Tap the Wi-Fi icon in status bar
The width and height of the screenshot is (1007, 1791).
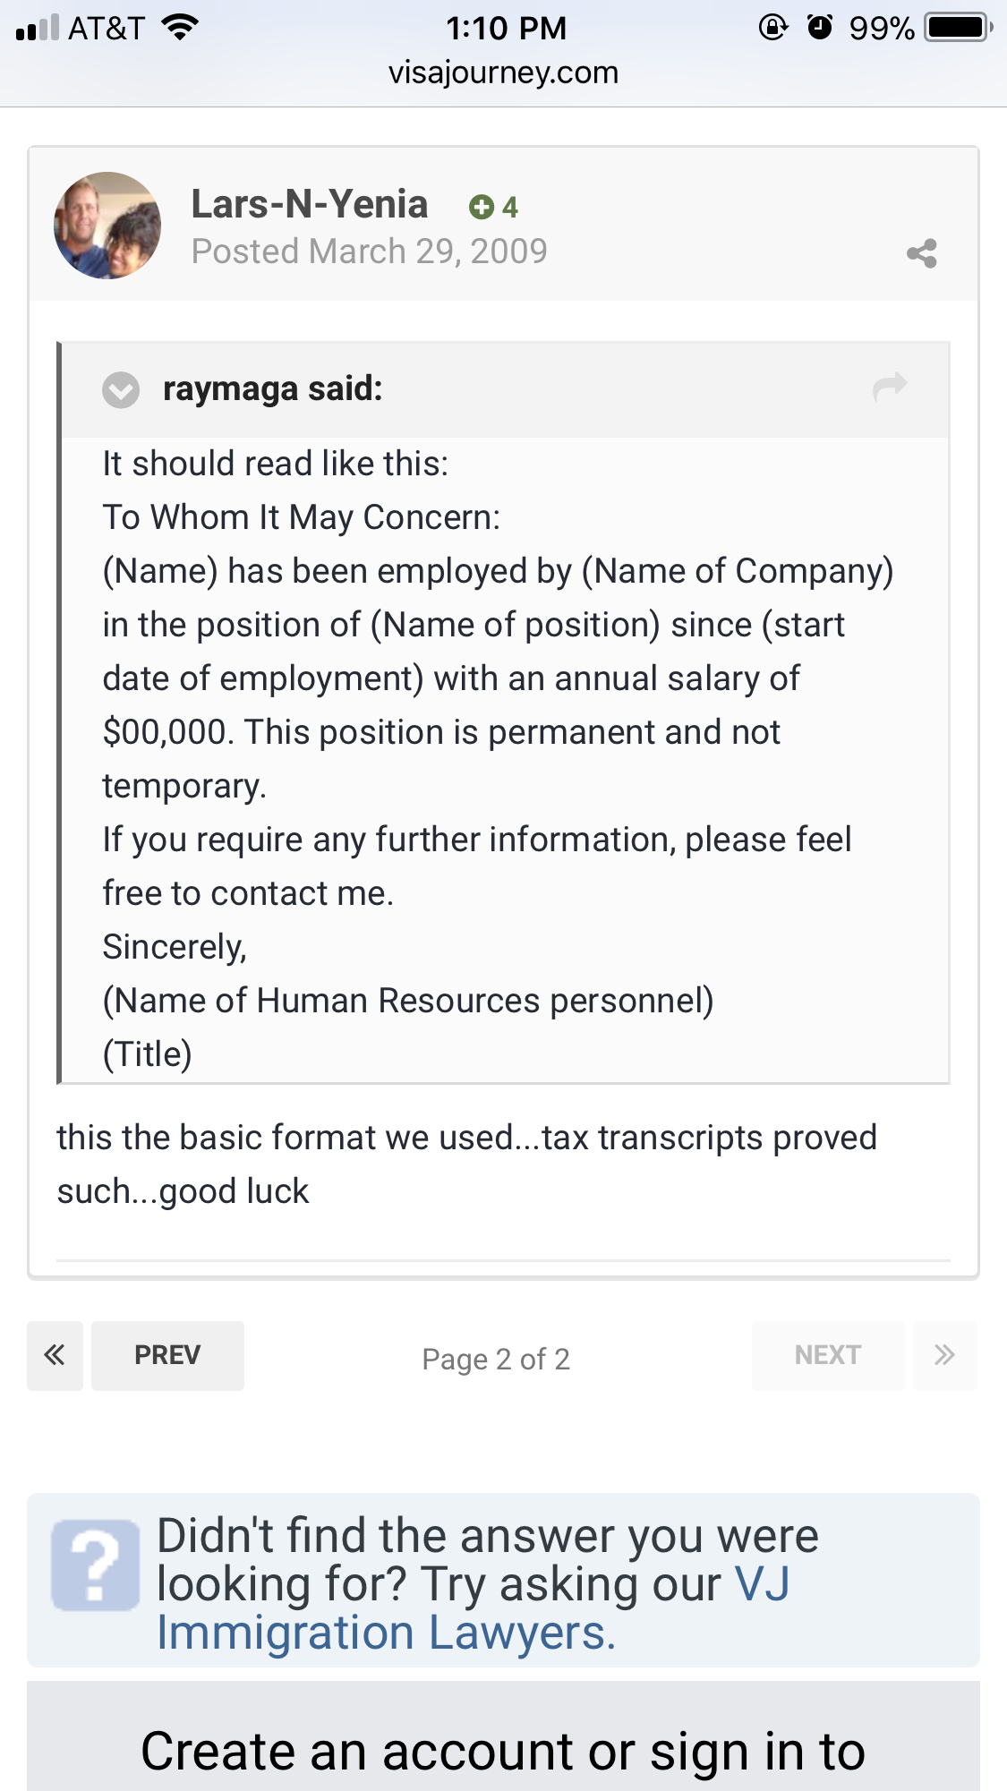(180, 28)
